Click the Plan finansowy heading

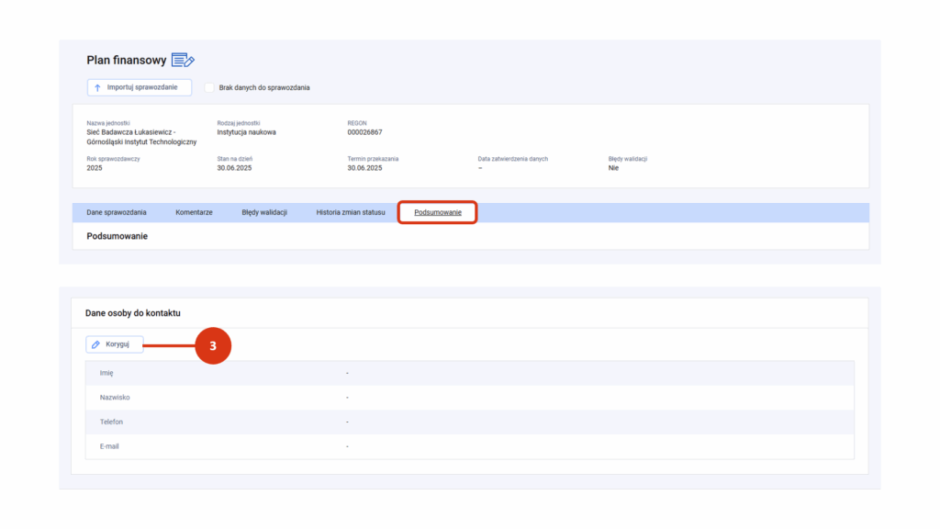(x=127, y=60)
